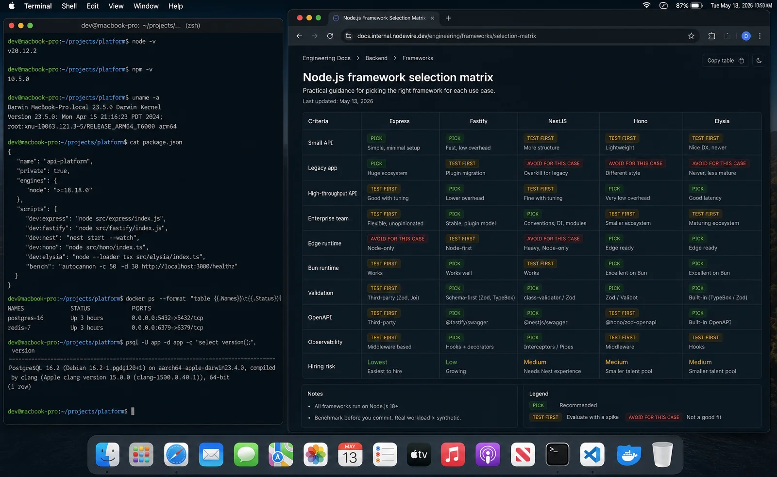777x477 pixels.
Task: Go to Backend breadcrumb link
Action: [376, 58]
